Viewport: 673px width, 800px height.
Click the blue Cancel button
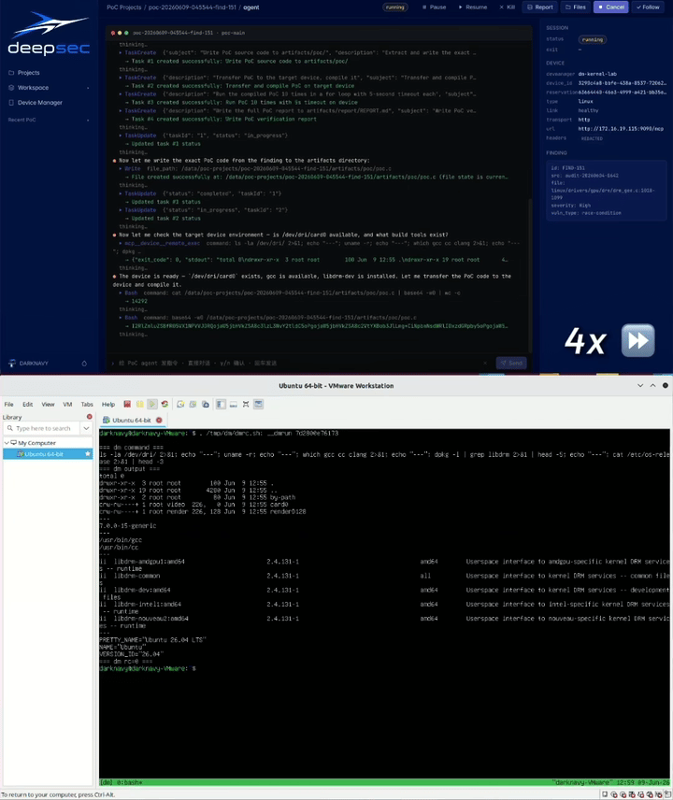(610, 7)
